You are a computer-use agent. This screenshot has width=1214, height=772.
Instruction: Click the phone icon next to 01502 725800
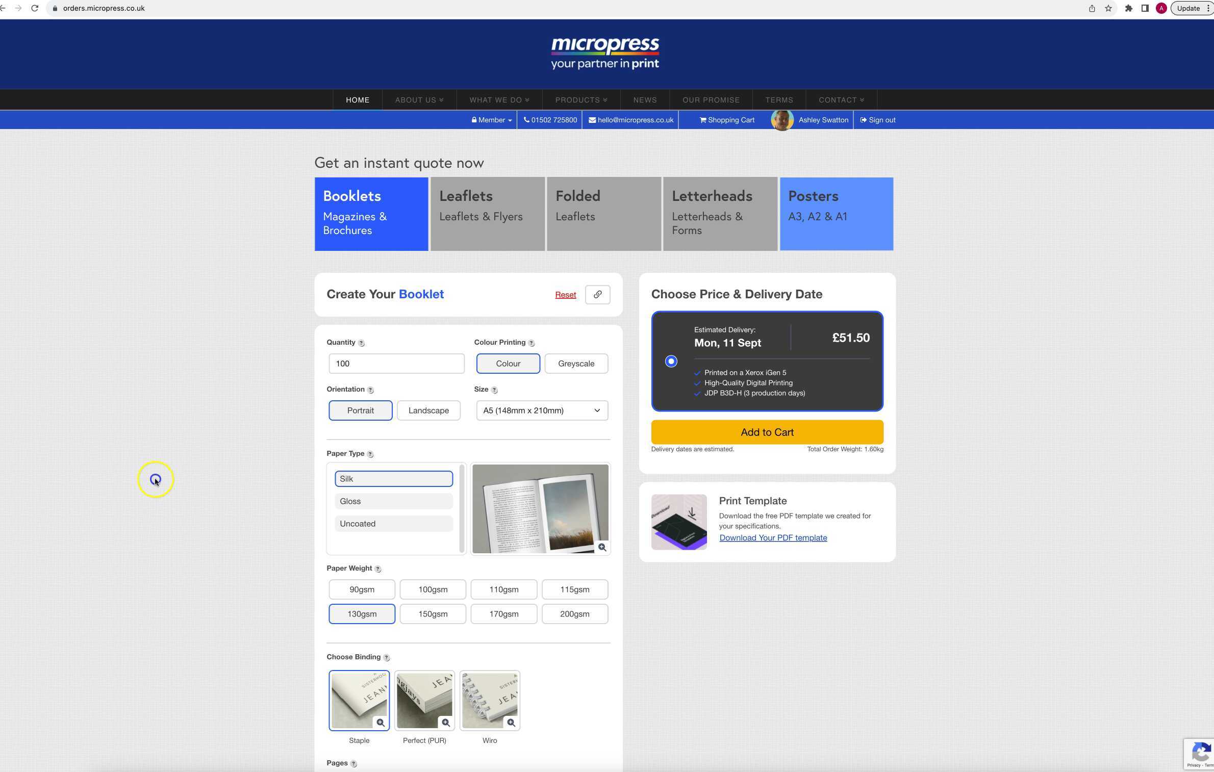tap(526, 120)
